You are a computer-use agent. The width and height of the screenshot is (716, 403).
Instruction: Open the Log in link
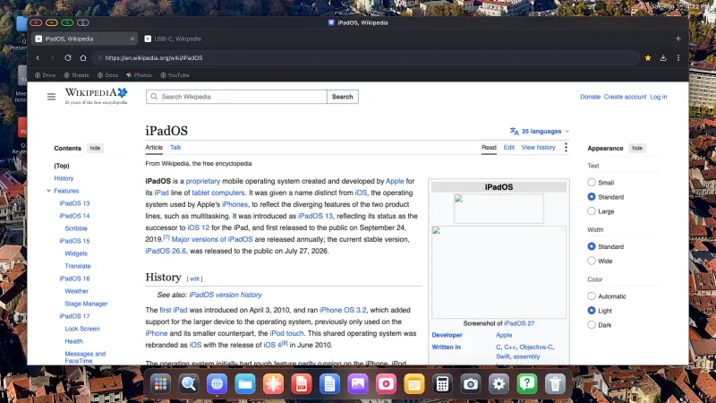(659, 97)
